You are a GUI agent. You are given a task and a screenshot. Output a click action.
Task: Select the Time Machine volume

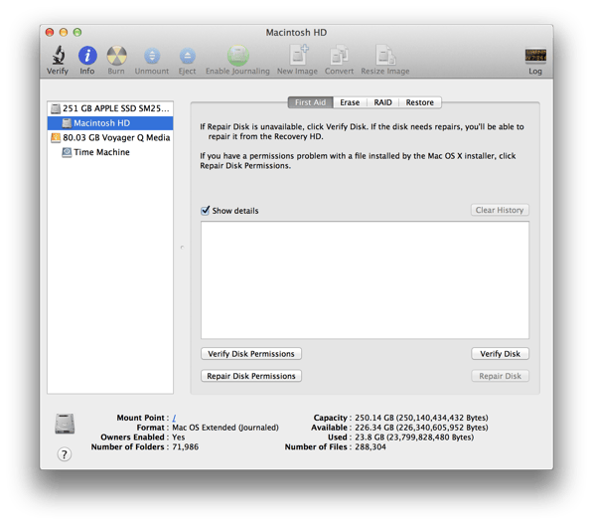[x=110, y=152]
